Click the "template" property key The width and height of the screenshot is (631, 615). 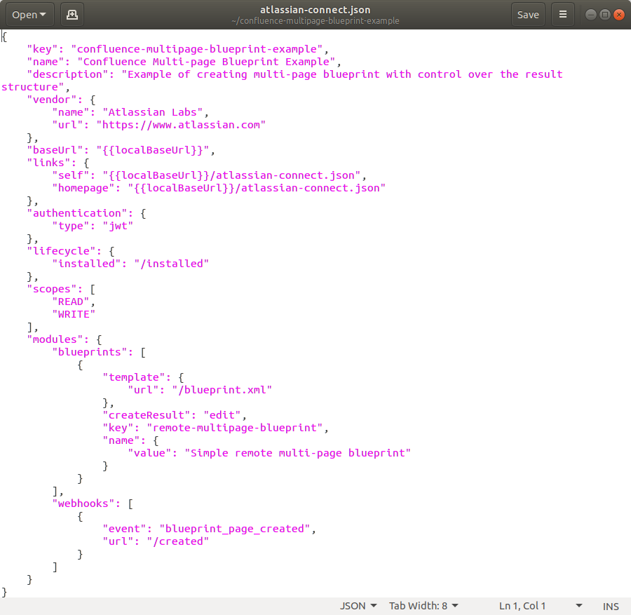(x=134, y=377)
